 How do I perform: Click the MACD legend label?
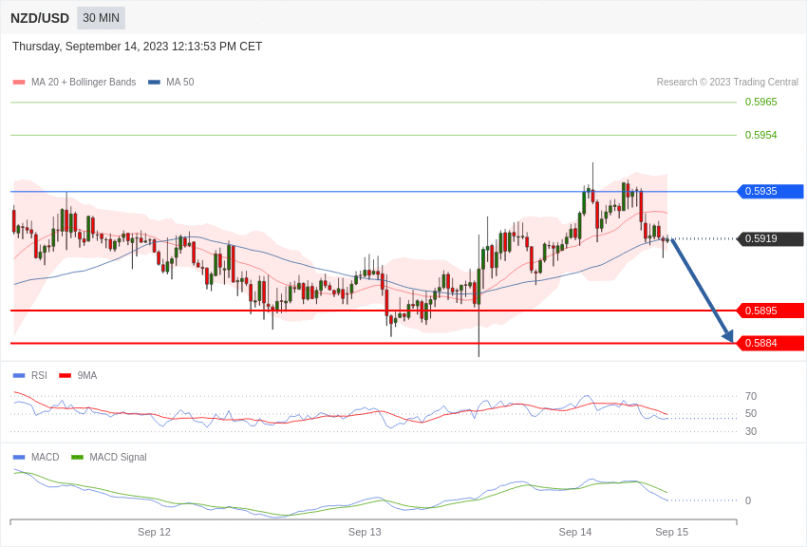point(45,457)
